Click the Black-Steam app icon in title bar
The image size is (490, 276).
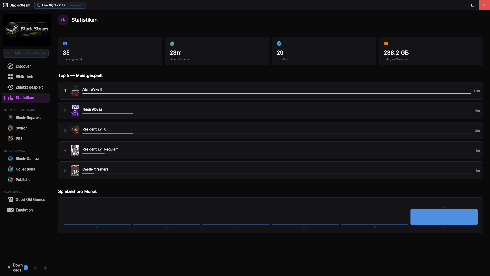tap(5, 5)
